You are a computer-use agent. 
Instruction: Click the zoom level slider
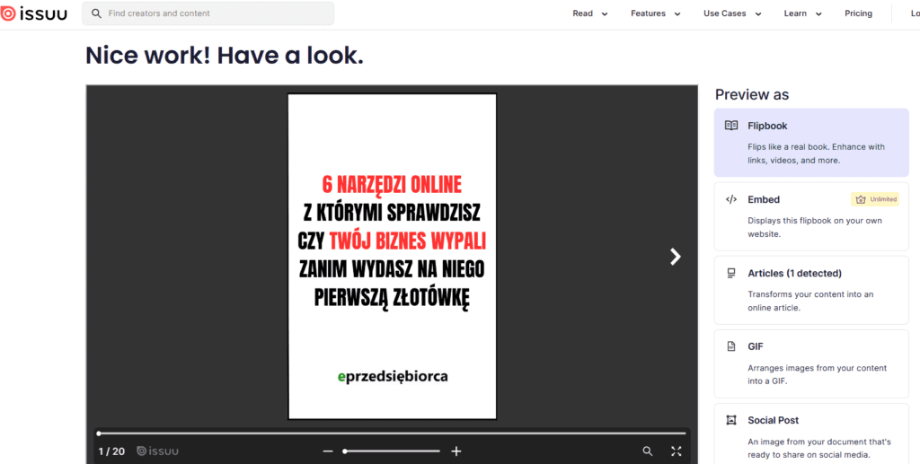(x=392, y=451)
